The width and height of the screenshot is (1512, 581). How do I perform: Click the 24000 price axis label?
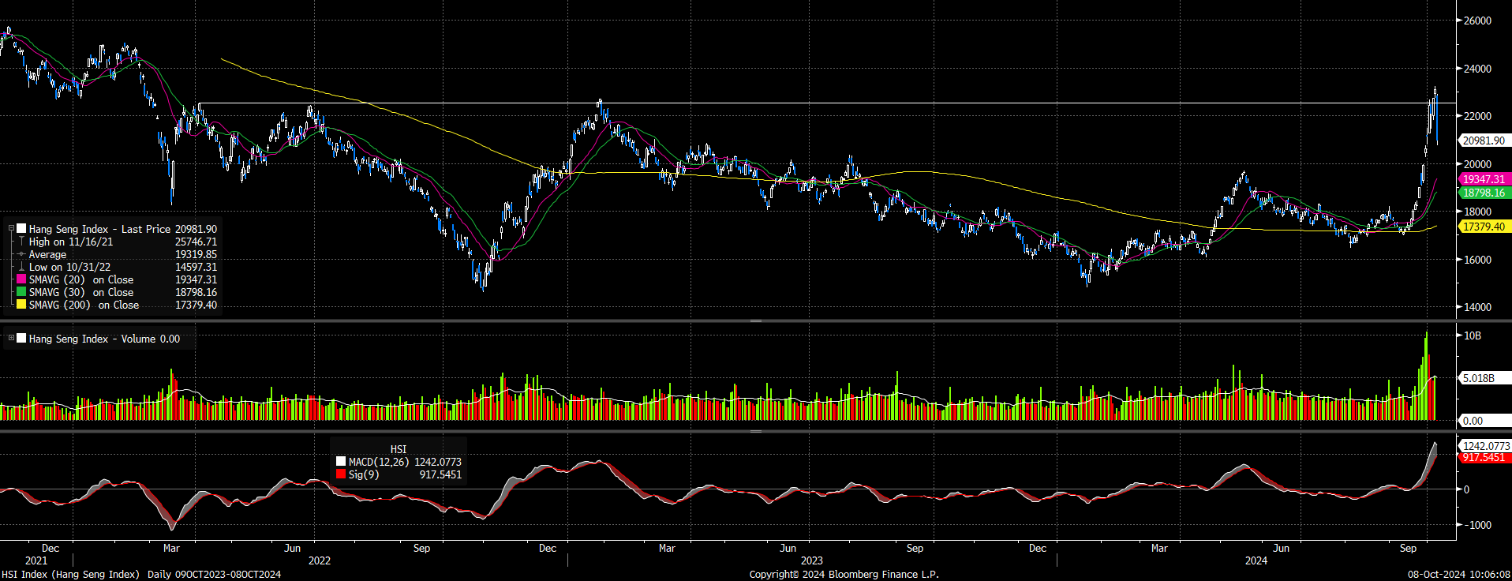[1477, 69]
